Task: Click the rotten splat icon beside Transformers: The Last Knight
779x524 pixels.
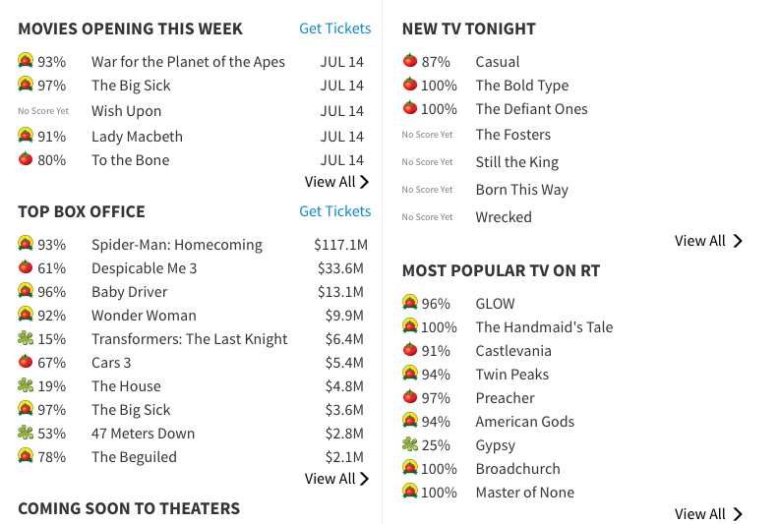Action: tap(26, 338)
